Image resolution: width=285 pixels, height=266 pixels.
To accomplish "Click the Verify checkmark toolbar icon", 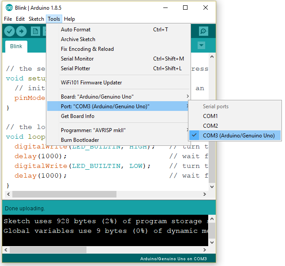I will click(9, 31).
